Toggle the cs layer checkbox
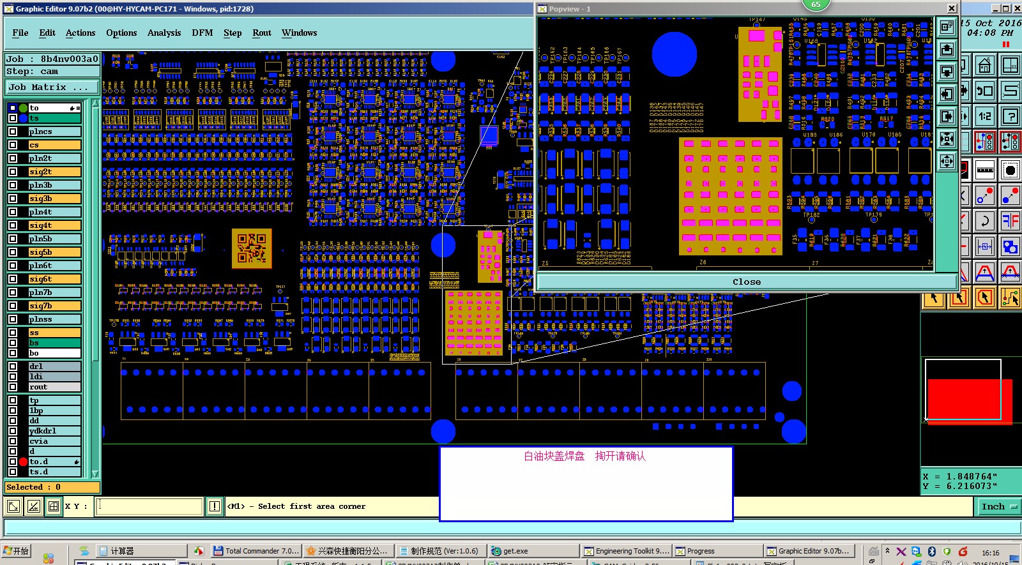1022x565 pixels. click(13, 145)
